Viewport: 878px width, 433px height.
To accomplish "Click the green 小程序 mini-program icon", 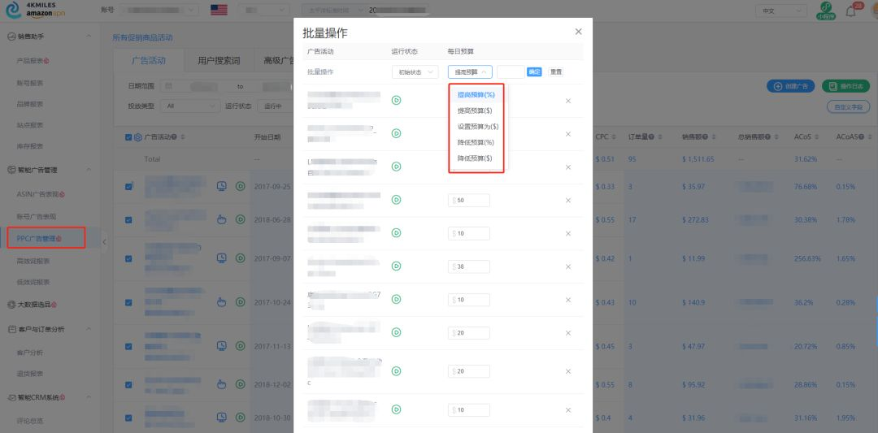I will click(826, 10).
